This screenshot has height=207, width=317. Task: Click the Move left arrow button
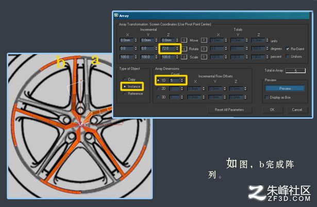184,40
